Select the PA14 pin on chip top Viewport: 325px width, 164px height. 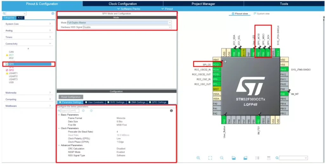[278, 53]
